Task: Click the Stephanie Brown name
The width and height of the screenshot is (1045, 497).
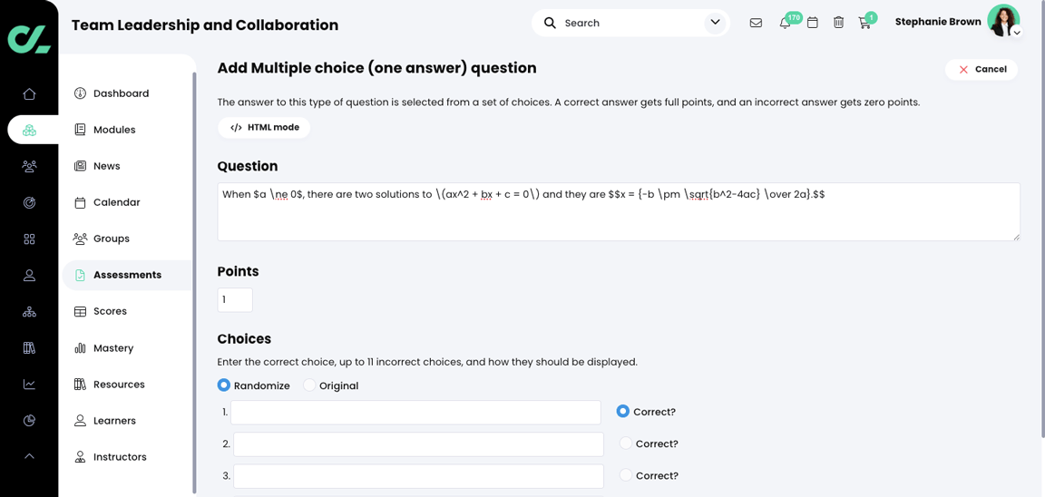Action: pyautogui.click(x=938, y=22)
